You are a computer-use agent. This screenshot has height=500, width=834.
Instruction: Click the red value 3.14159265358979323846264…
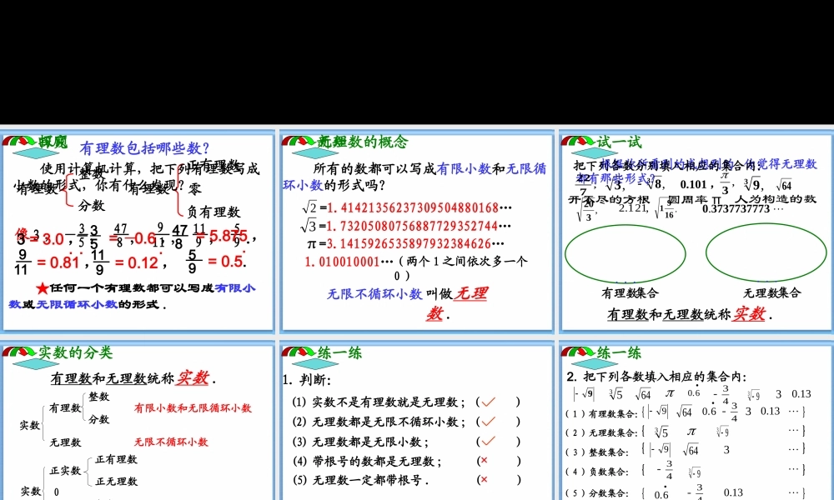pyautogui.click(x=415, y=244)
